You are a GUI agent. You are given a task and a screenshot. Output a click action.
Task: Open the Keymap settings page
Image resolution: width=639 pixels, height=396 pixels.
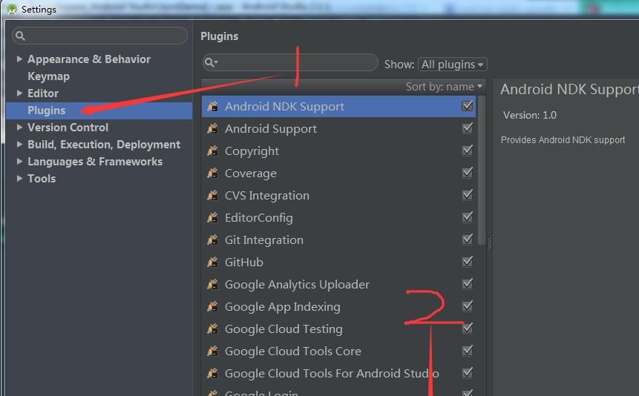48,76
